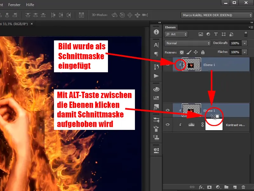Viewport: 254px width, 191px height.
Task: Open the Paragraph panel icon
Action: coord(156,54)
